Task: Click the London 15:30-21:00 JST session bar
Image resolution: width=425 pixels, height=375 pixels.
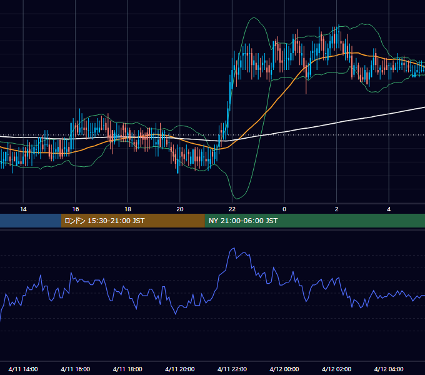Action: click(132, 221)
